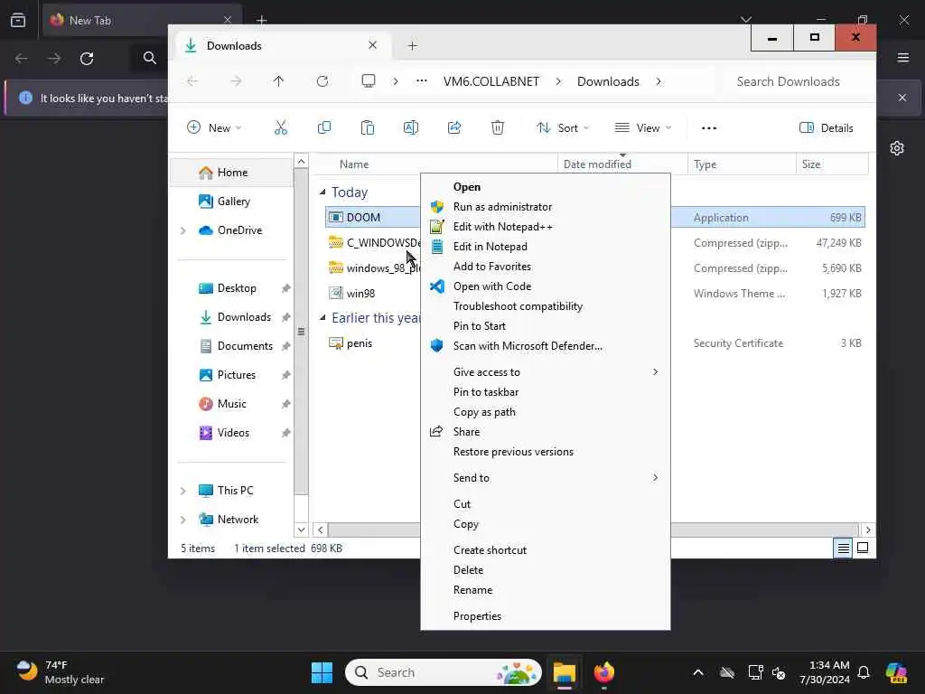Image resolution: width=925 pixels, height=694 pixels.
Task: Open Firefox from the taskbar
Action: [x=604, y=672]
